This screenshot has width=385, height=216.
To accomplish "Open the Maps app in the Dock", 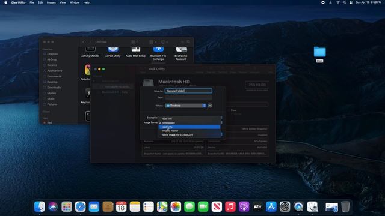I will pos(162,207).
